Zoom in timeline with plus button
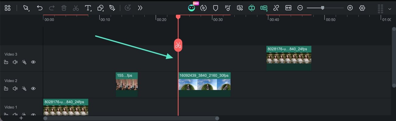The width and height of the screenshot is (396, 121). click(x=350, y=8)
